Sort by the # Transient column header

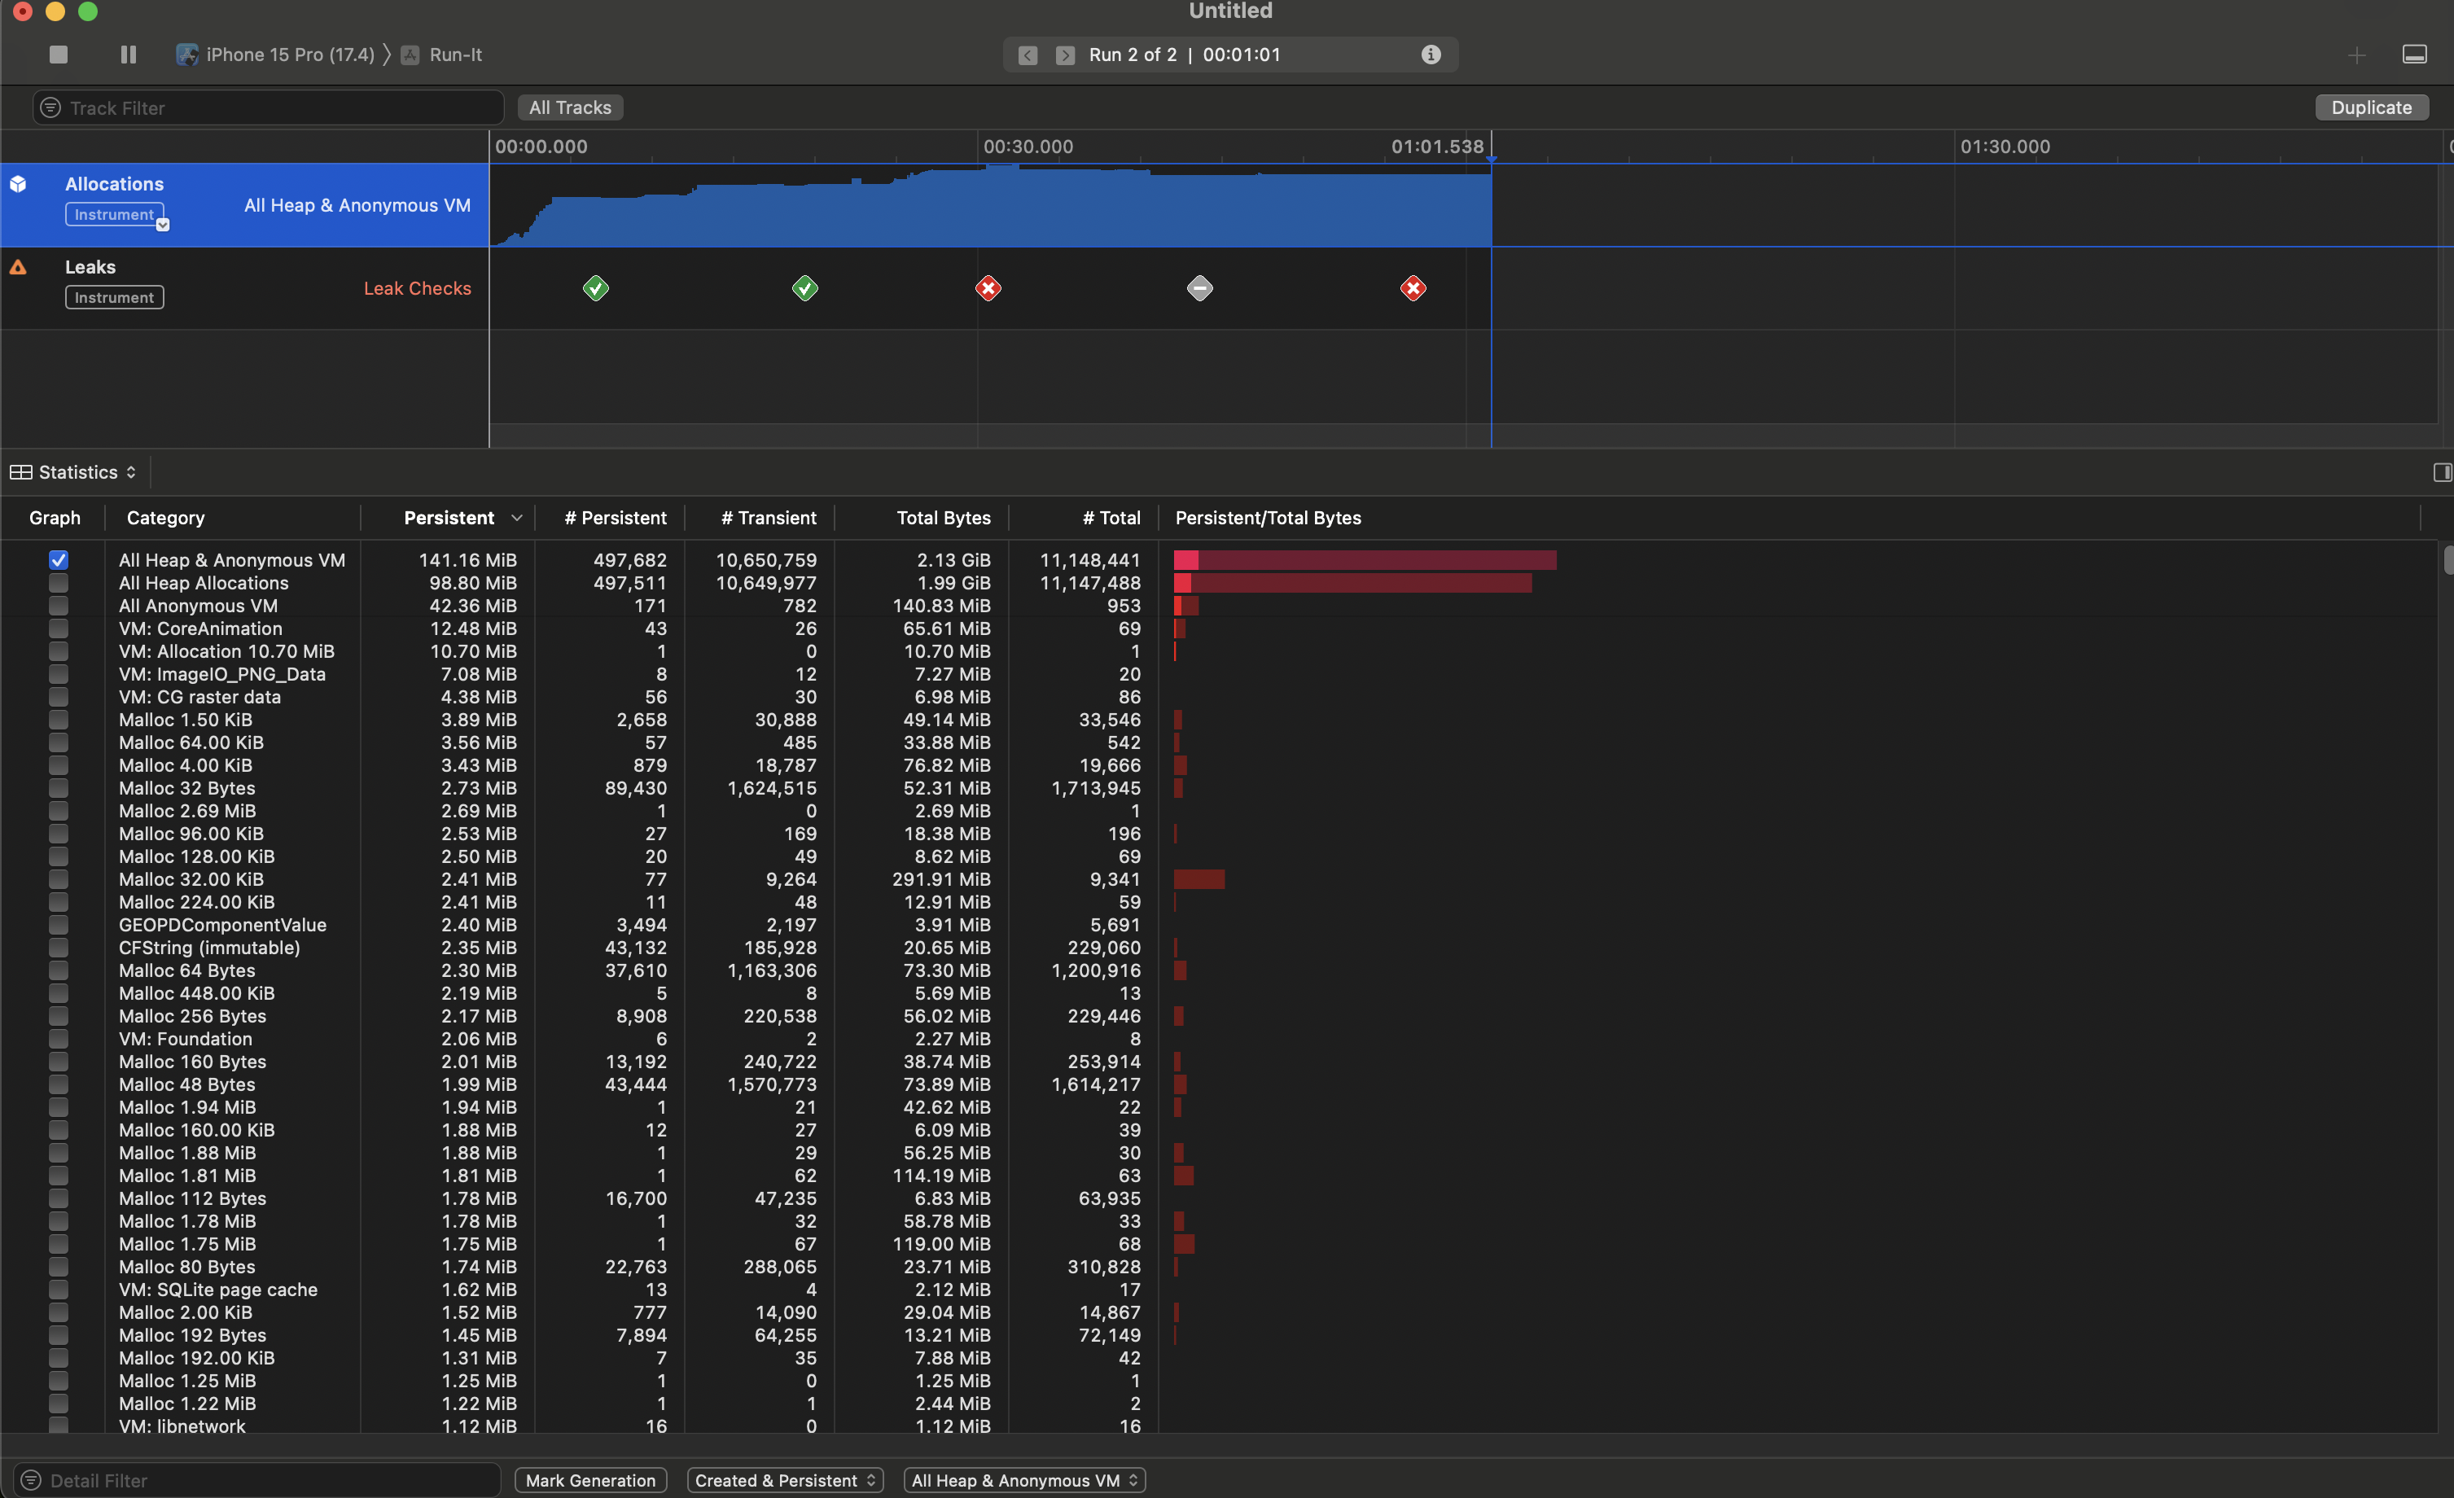tap(768, 518)
